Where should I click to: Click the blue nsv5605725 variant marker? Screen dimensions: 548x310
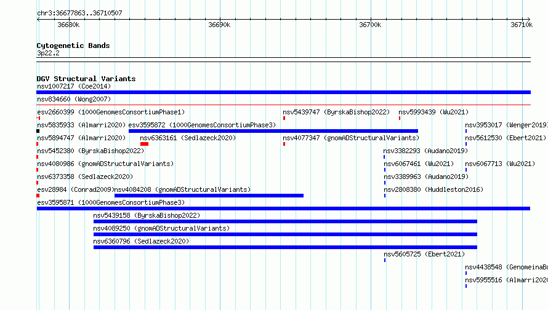click(385, 260)
